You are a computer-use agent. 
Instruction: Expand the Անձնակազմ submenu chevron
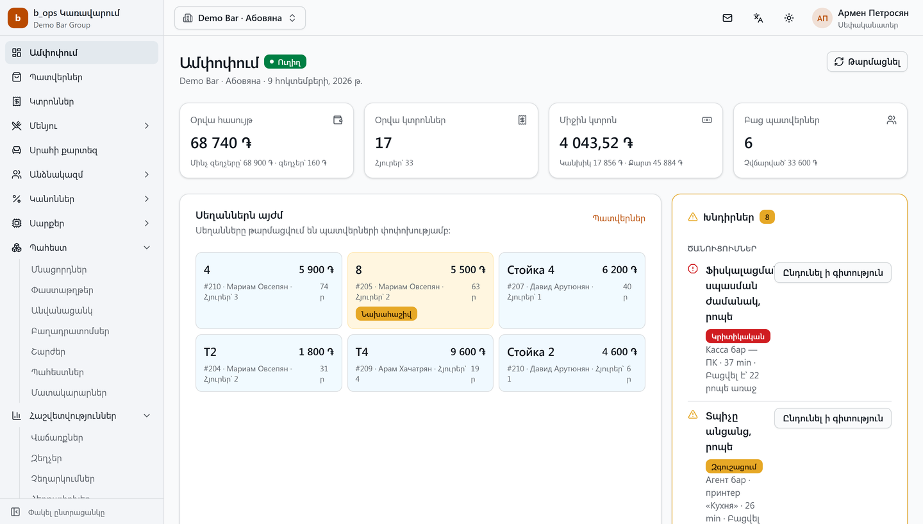pos(147,174)
